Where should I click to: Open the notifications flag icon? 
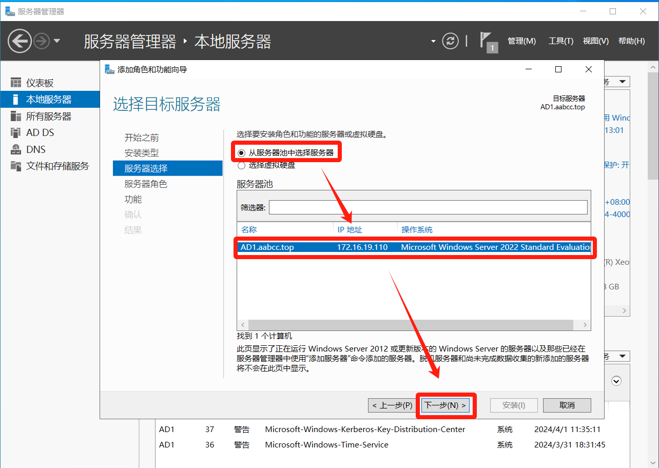(x=488, y=41)
